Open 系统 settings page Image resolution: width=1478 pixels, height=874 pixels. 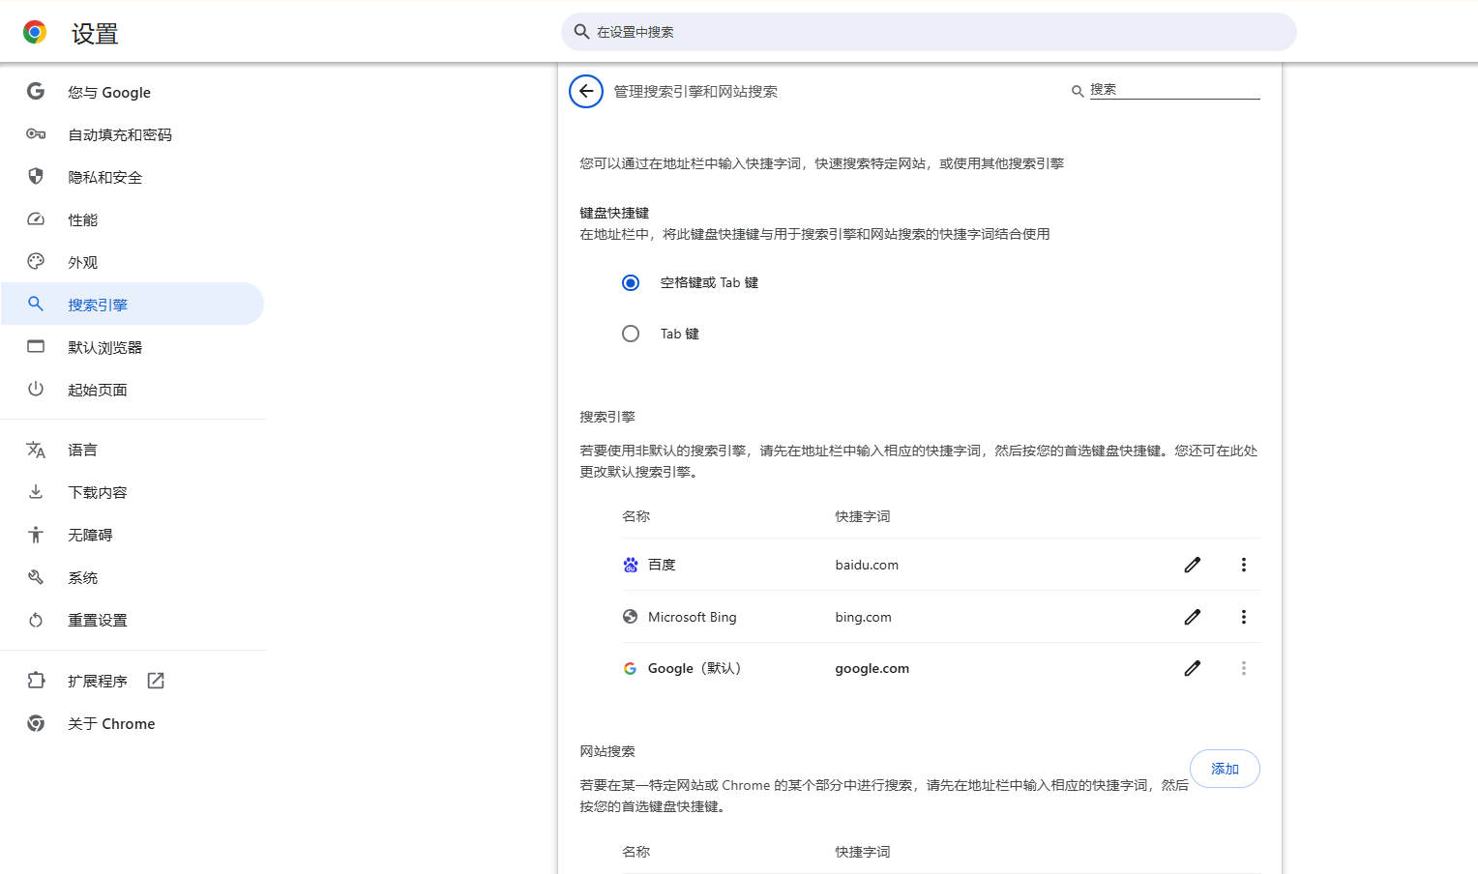click(x=133, y=577)
